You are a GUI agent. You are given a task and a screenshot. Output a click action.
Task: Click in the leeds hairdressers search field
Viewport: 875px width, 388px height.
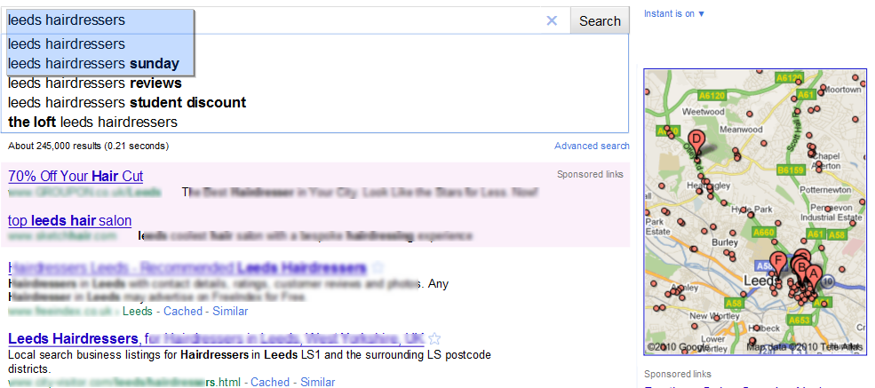274,20
